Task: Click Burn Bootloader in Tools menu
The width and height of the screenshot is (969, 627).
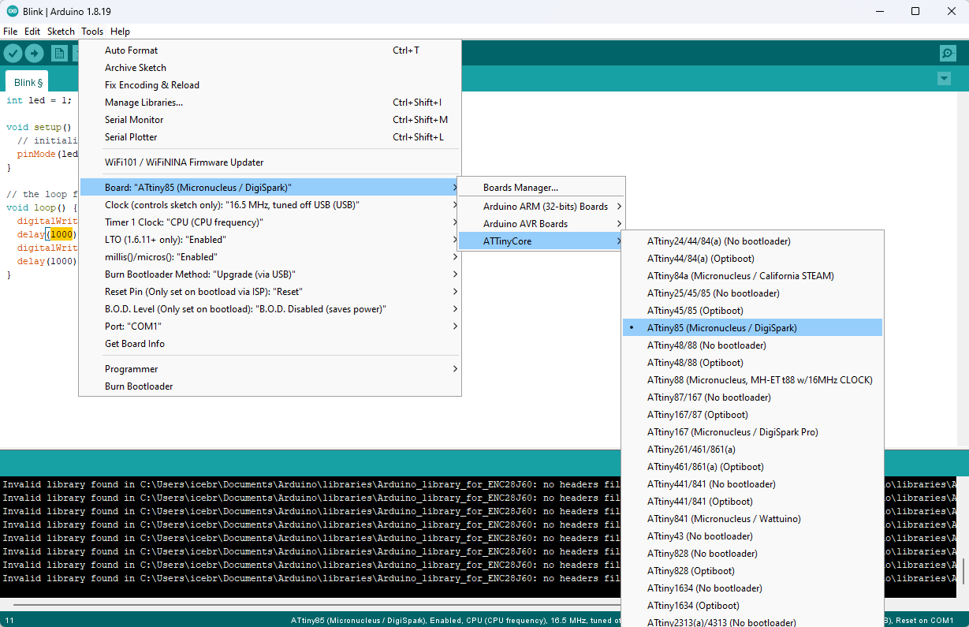Action: pyautogui.click(x=139, y=386)
